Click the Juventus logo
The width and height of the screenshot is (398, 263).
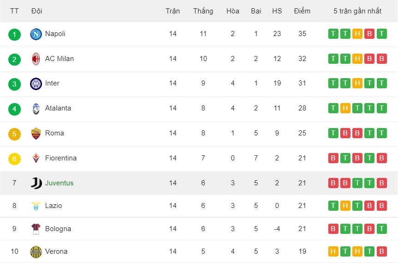[36, 183]
